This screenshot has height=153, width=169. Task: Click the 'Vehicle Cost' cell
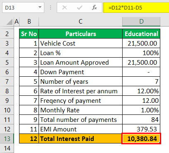(x=81, y=43)
